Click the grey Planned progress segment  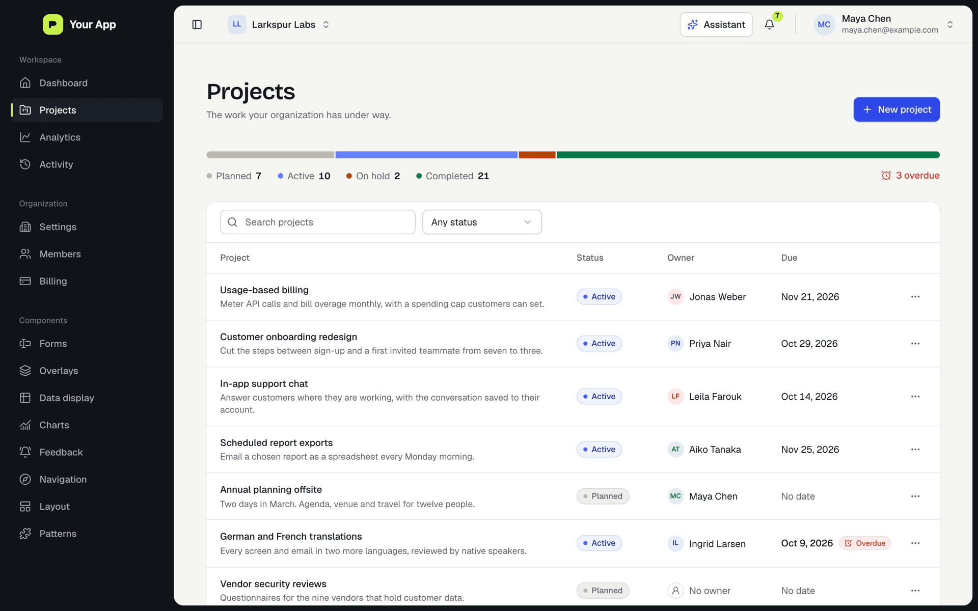[x=270, y=155]
